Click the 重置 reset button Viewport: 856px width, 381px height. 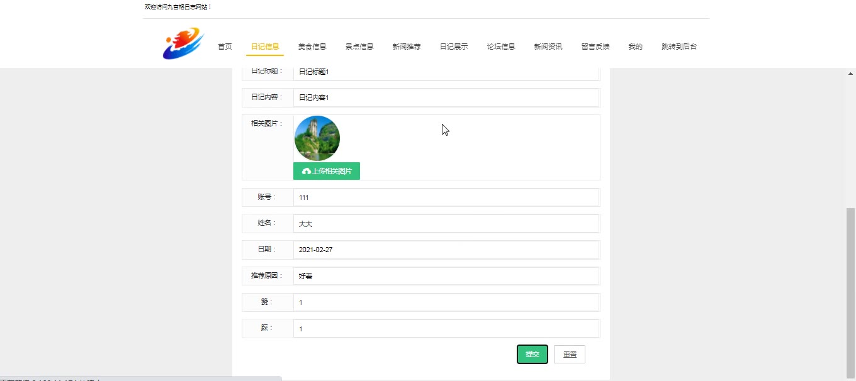click(570, 355)
